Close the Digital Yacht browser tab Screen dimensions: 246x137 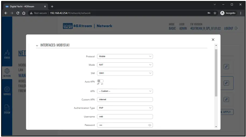coord(45,7)
